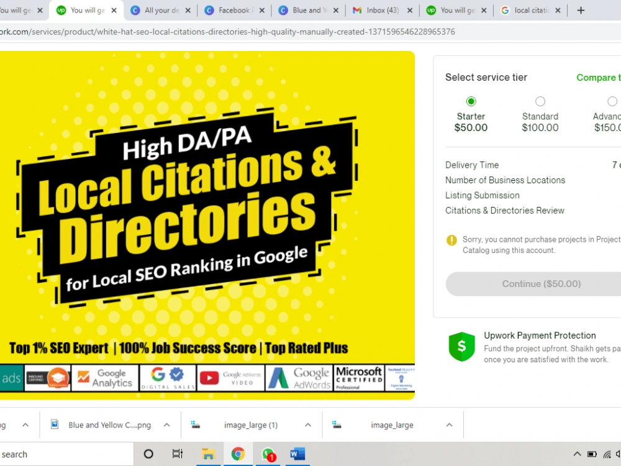
Task: Click the Upwork Payment Protection heading
Action: click(540, 336)
